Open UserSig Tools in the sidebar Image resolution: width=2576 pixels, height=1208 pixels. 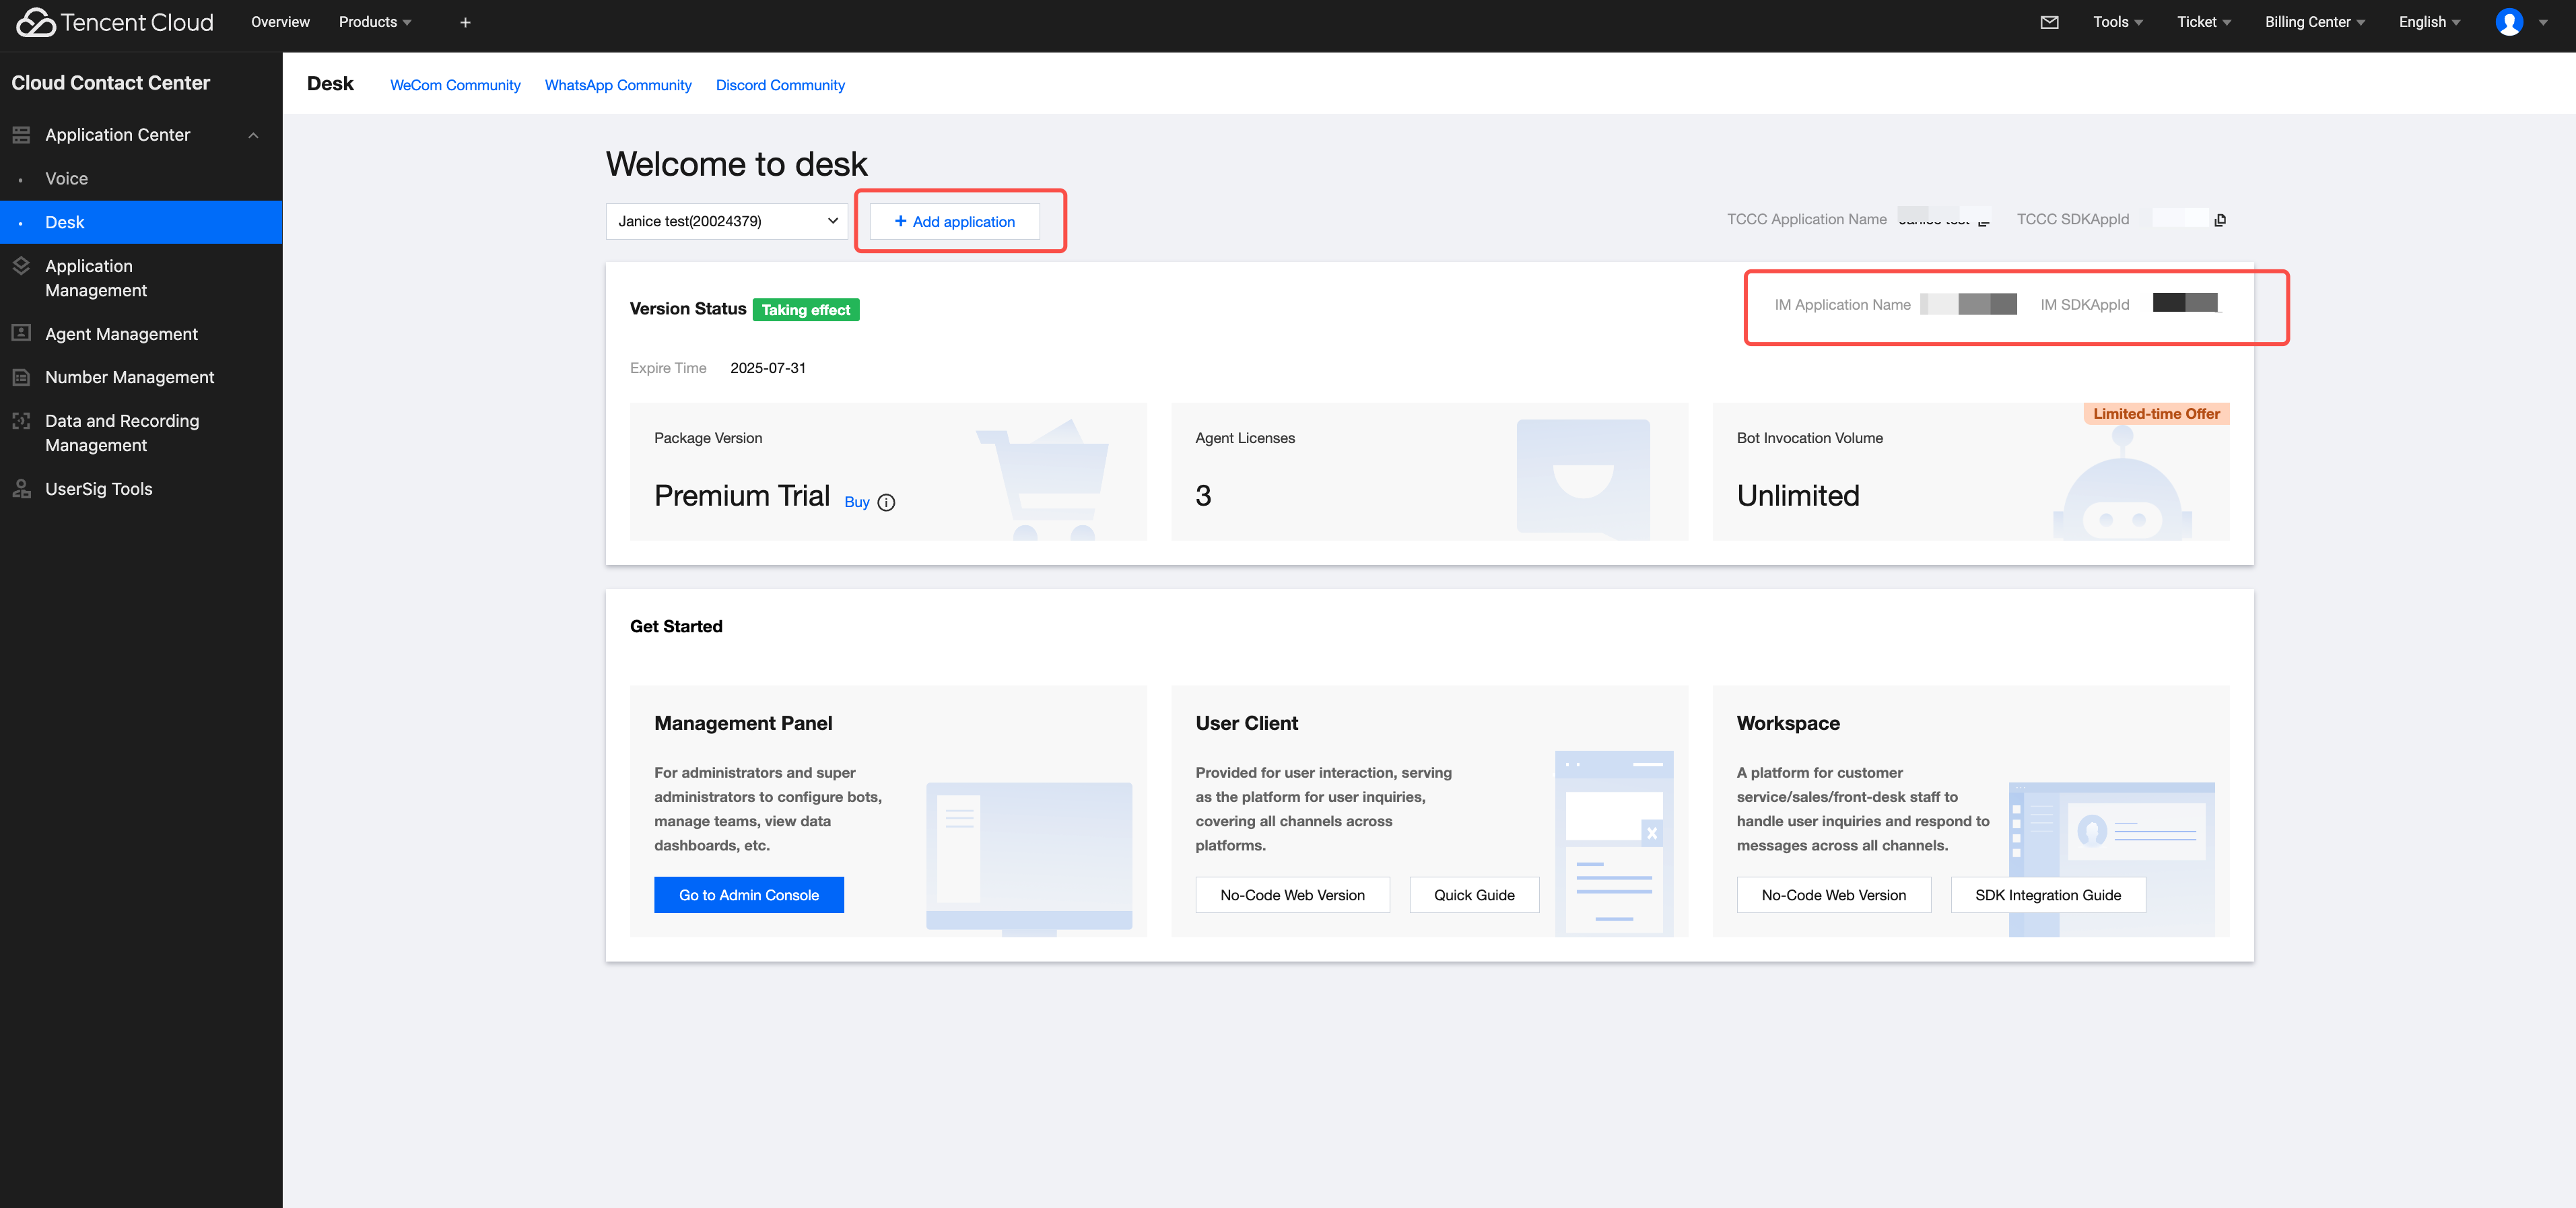point(98,489)
